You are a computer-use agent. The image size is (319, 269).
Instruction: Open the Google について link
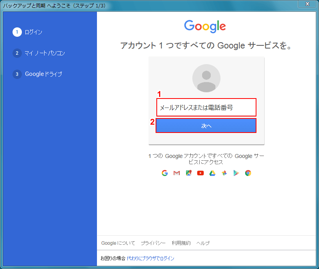[118, 243]
